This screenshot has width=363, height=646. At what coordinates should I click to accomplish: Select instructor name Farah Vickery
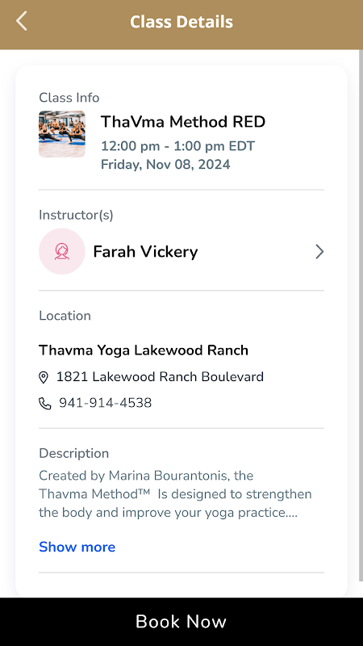145,252
